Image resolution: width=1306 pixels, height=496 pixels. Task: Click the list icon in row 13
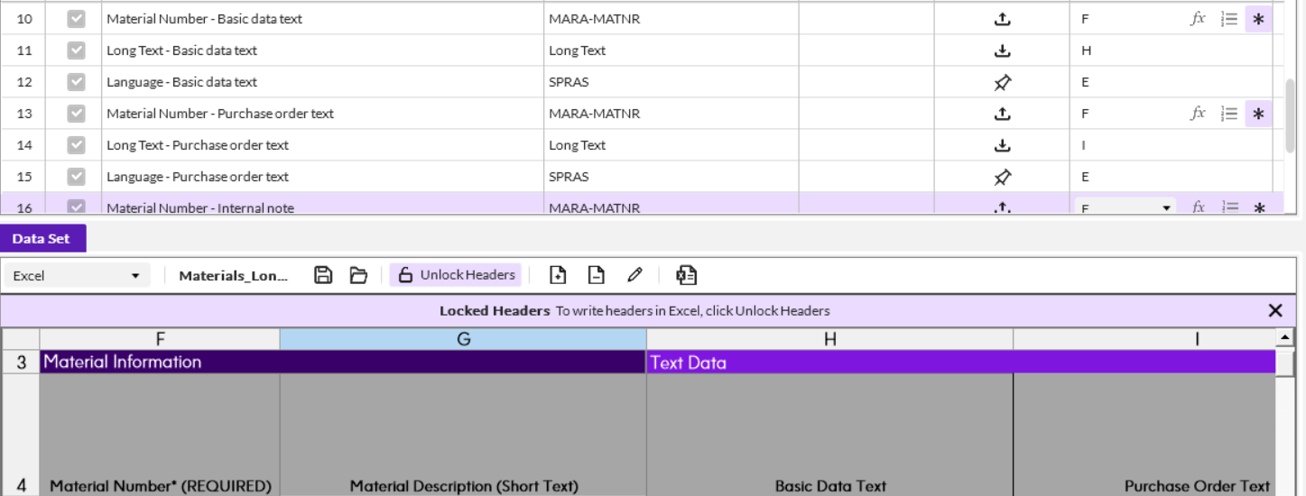click(1228, 114)
